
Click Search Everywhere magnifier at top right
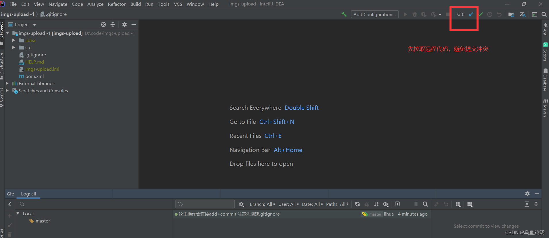544,14
